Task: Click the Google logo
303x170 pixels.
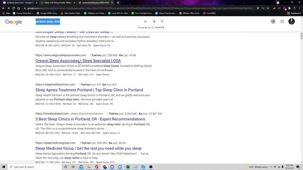Action: click(14, 22)
